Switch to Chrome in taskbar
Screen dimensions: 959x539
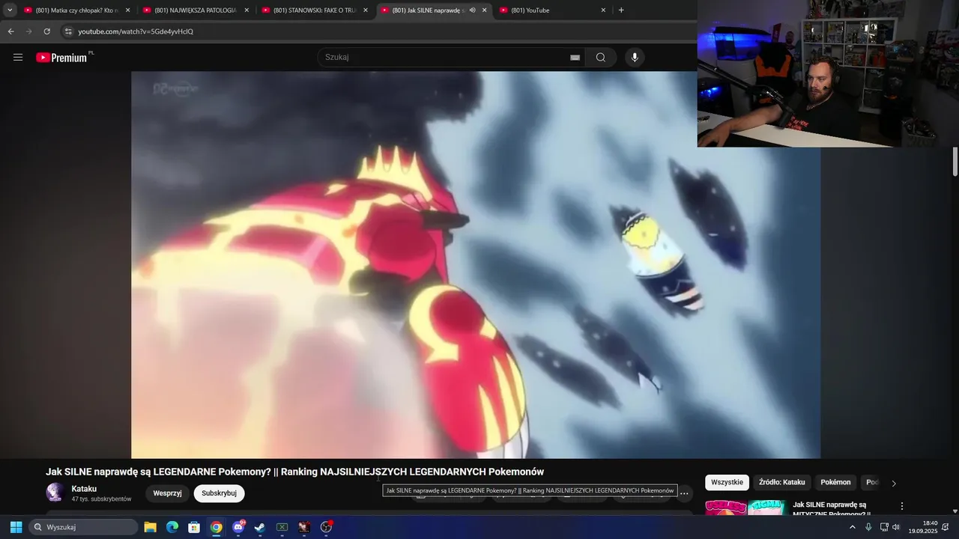[x=216, y=527]
